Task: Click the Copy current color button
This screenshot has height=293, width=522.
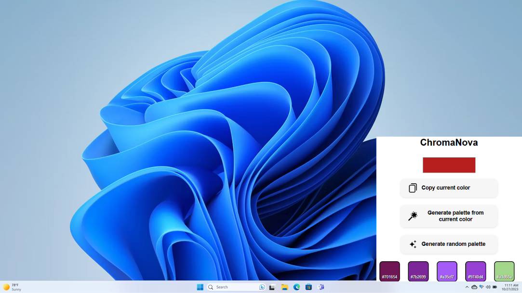Action: coord(449,188)
